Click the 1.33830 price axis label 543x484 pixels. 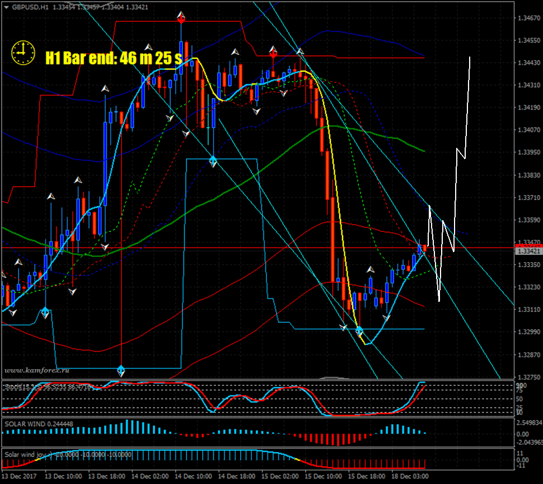[x=529, y=175]
